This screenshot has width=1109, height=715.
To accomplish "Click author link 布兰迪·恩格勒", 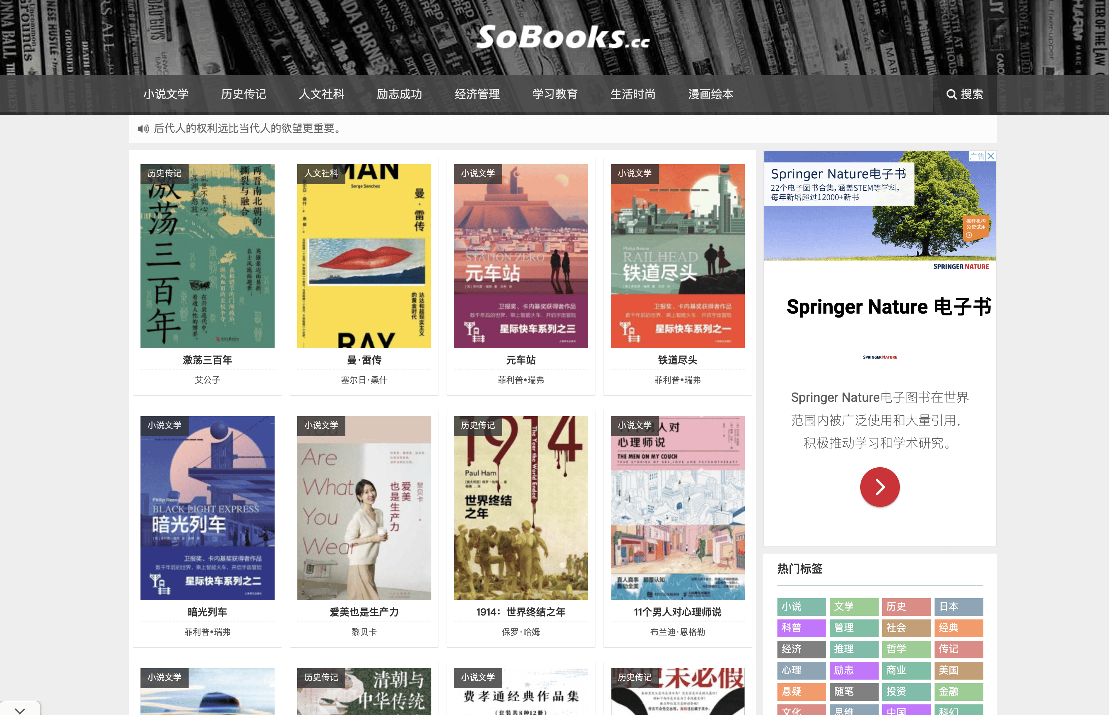I will pos(677,632).
